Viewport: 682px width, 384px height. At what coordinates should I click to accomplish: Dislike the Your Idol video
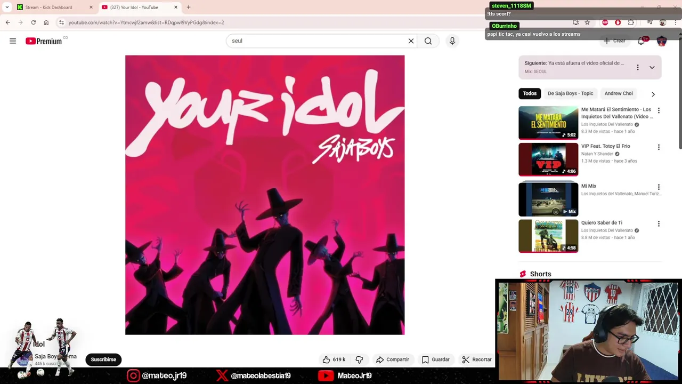pyautogui.click(x=359, y=359)
